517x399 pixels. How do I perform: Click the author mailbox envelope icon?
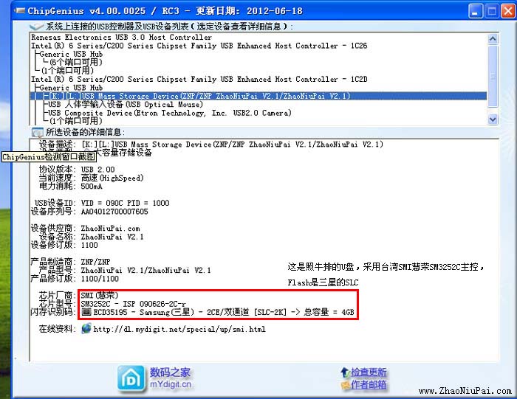click(x=346, y=384)
